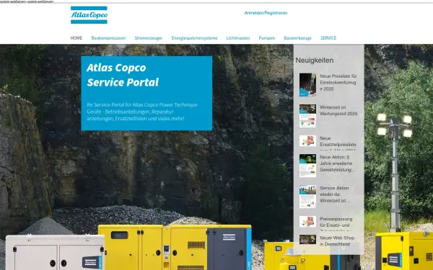Screen dimensions: 433x270
Task: Read news 'Neue Preisliste für Einsteckwerkzeuge 2025'
Action: pos(338,82)
